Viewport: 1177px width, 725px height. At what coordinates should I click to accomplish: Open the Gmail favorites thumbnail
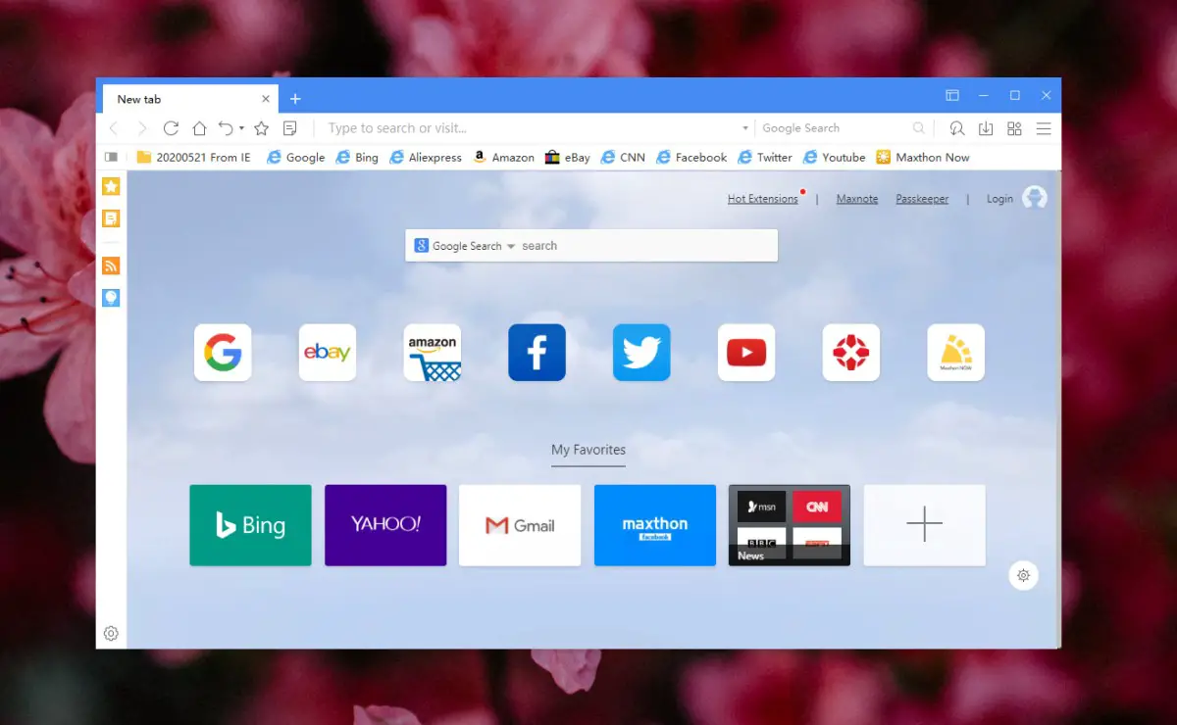click(x=520, y=525)
